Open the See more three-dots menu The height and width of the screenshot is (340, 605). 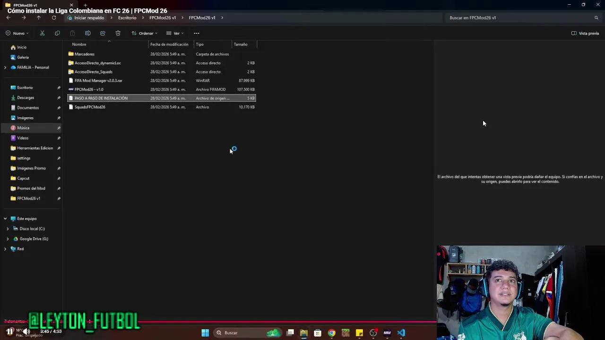197,33
